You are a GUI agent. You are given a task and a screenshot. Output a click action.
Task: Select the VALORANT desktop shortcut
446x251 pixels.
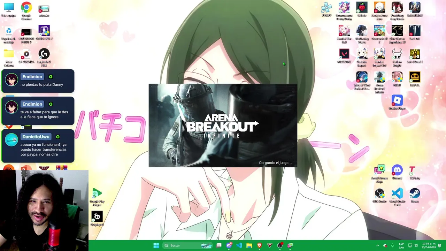[x=344, y=56]
